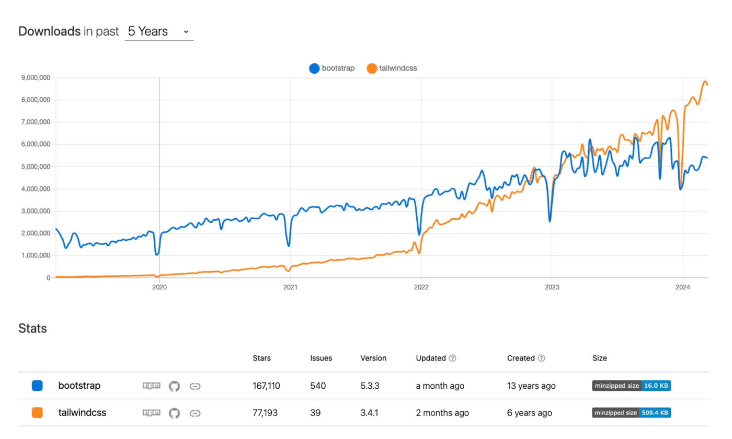
Task: Click the Size column header
Action: point(600,358)
